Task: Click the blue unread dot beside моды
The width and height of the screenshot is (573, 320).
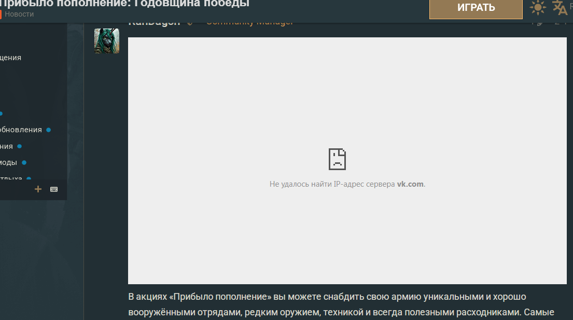Action: tap(24, 162)
